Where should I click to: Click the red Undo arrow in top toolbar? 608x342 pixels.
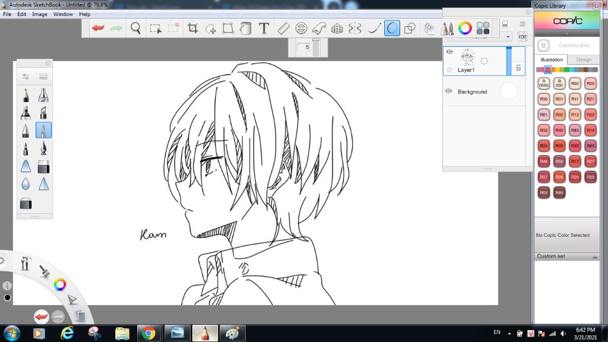click(98, 28)
